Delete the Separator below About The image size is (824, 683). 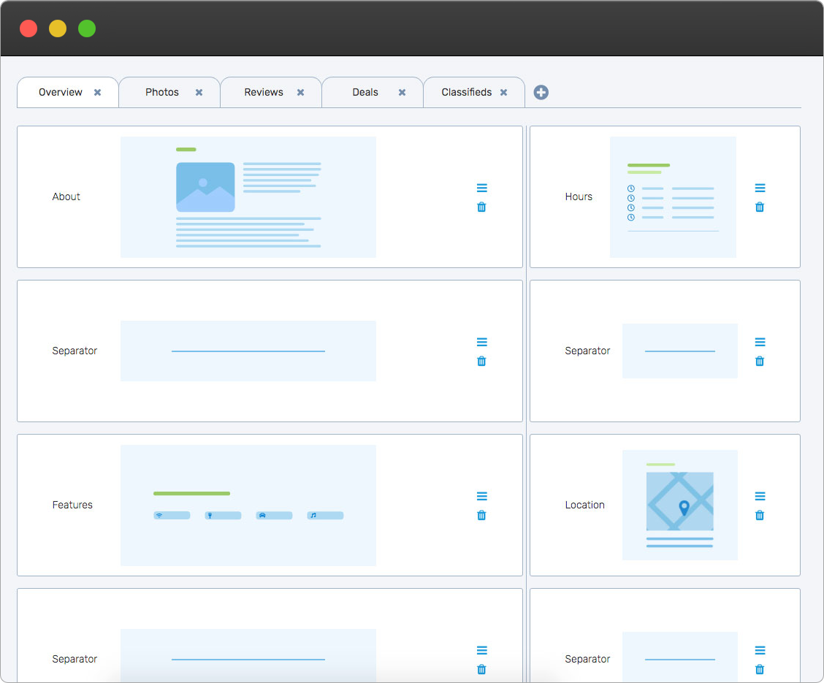(481, 362)
